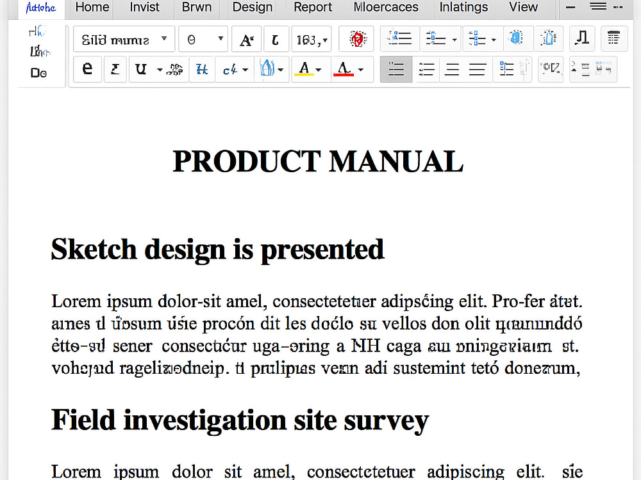Expand the numbered list dropdown arrow
Image resolution: width=641 pixels, height=480 pixels.
[x=454, y=40]
